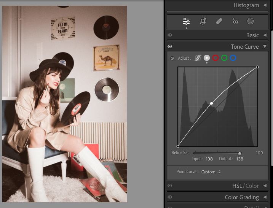
Task: Activate the Red Eye Correction tool
Action: click(x=235, y=22)
